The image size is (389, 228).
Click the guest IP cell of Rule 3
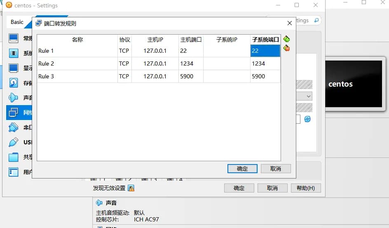pos(227,76)
